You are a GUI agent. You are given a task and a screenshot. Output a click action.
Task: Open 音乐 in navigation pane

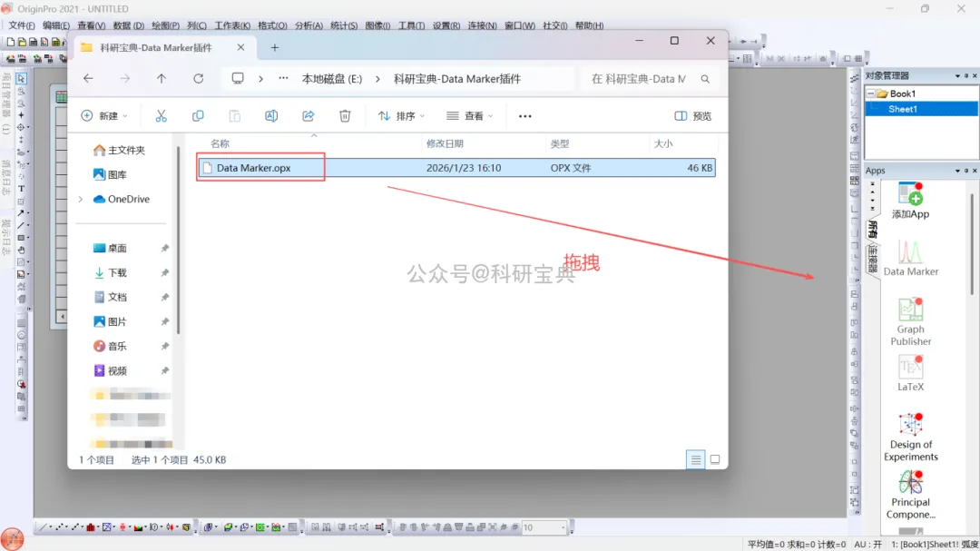point(110,346)
